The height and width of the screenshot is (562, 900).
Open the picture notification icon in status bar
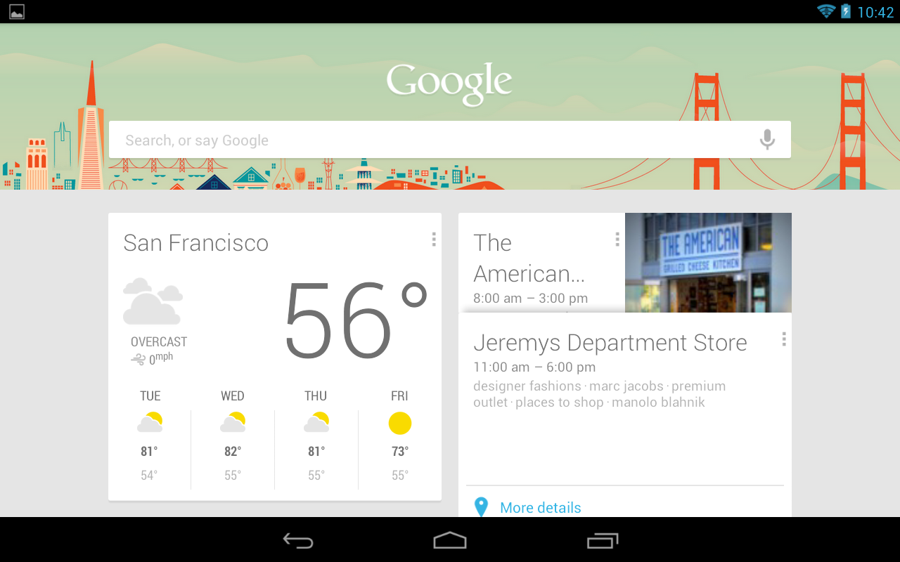coord(17,11)
